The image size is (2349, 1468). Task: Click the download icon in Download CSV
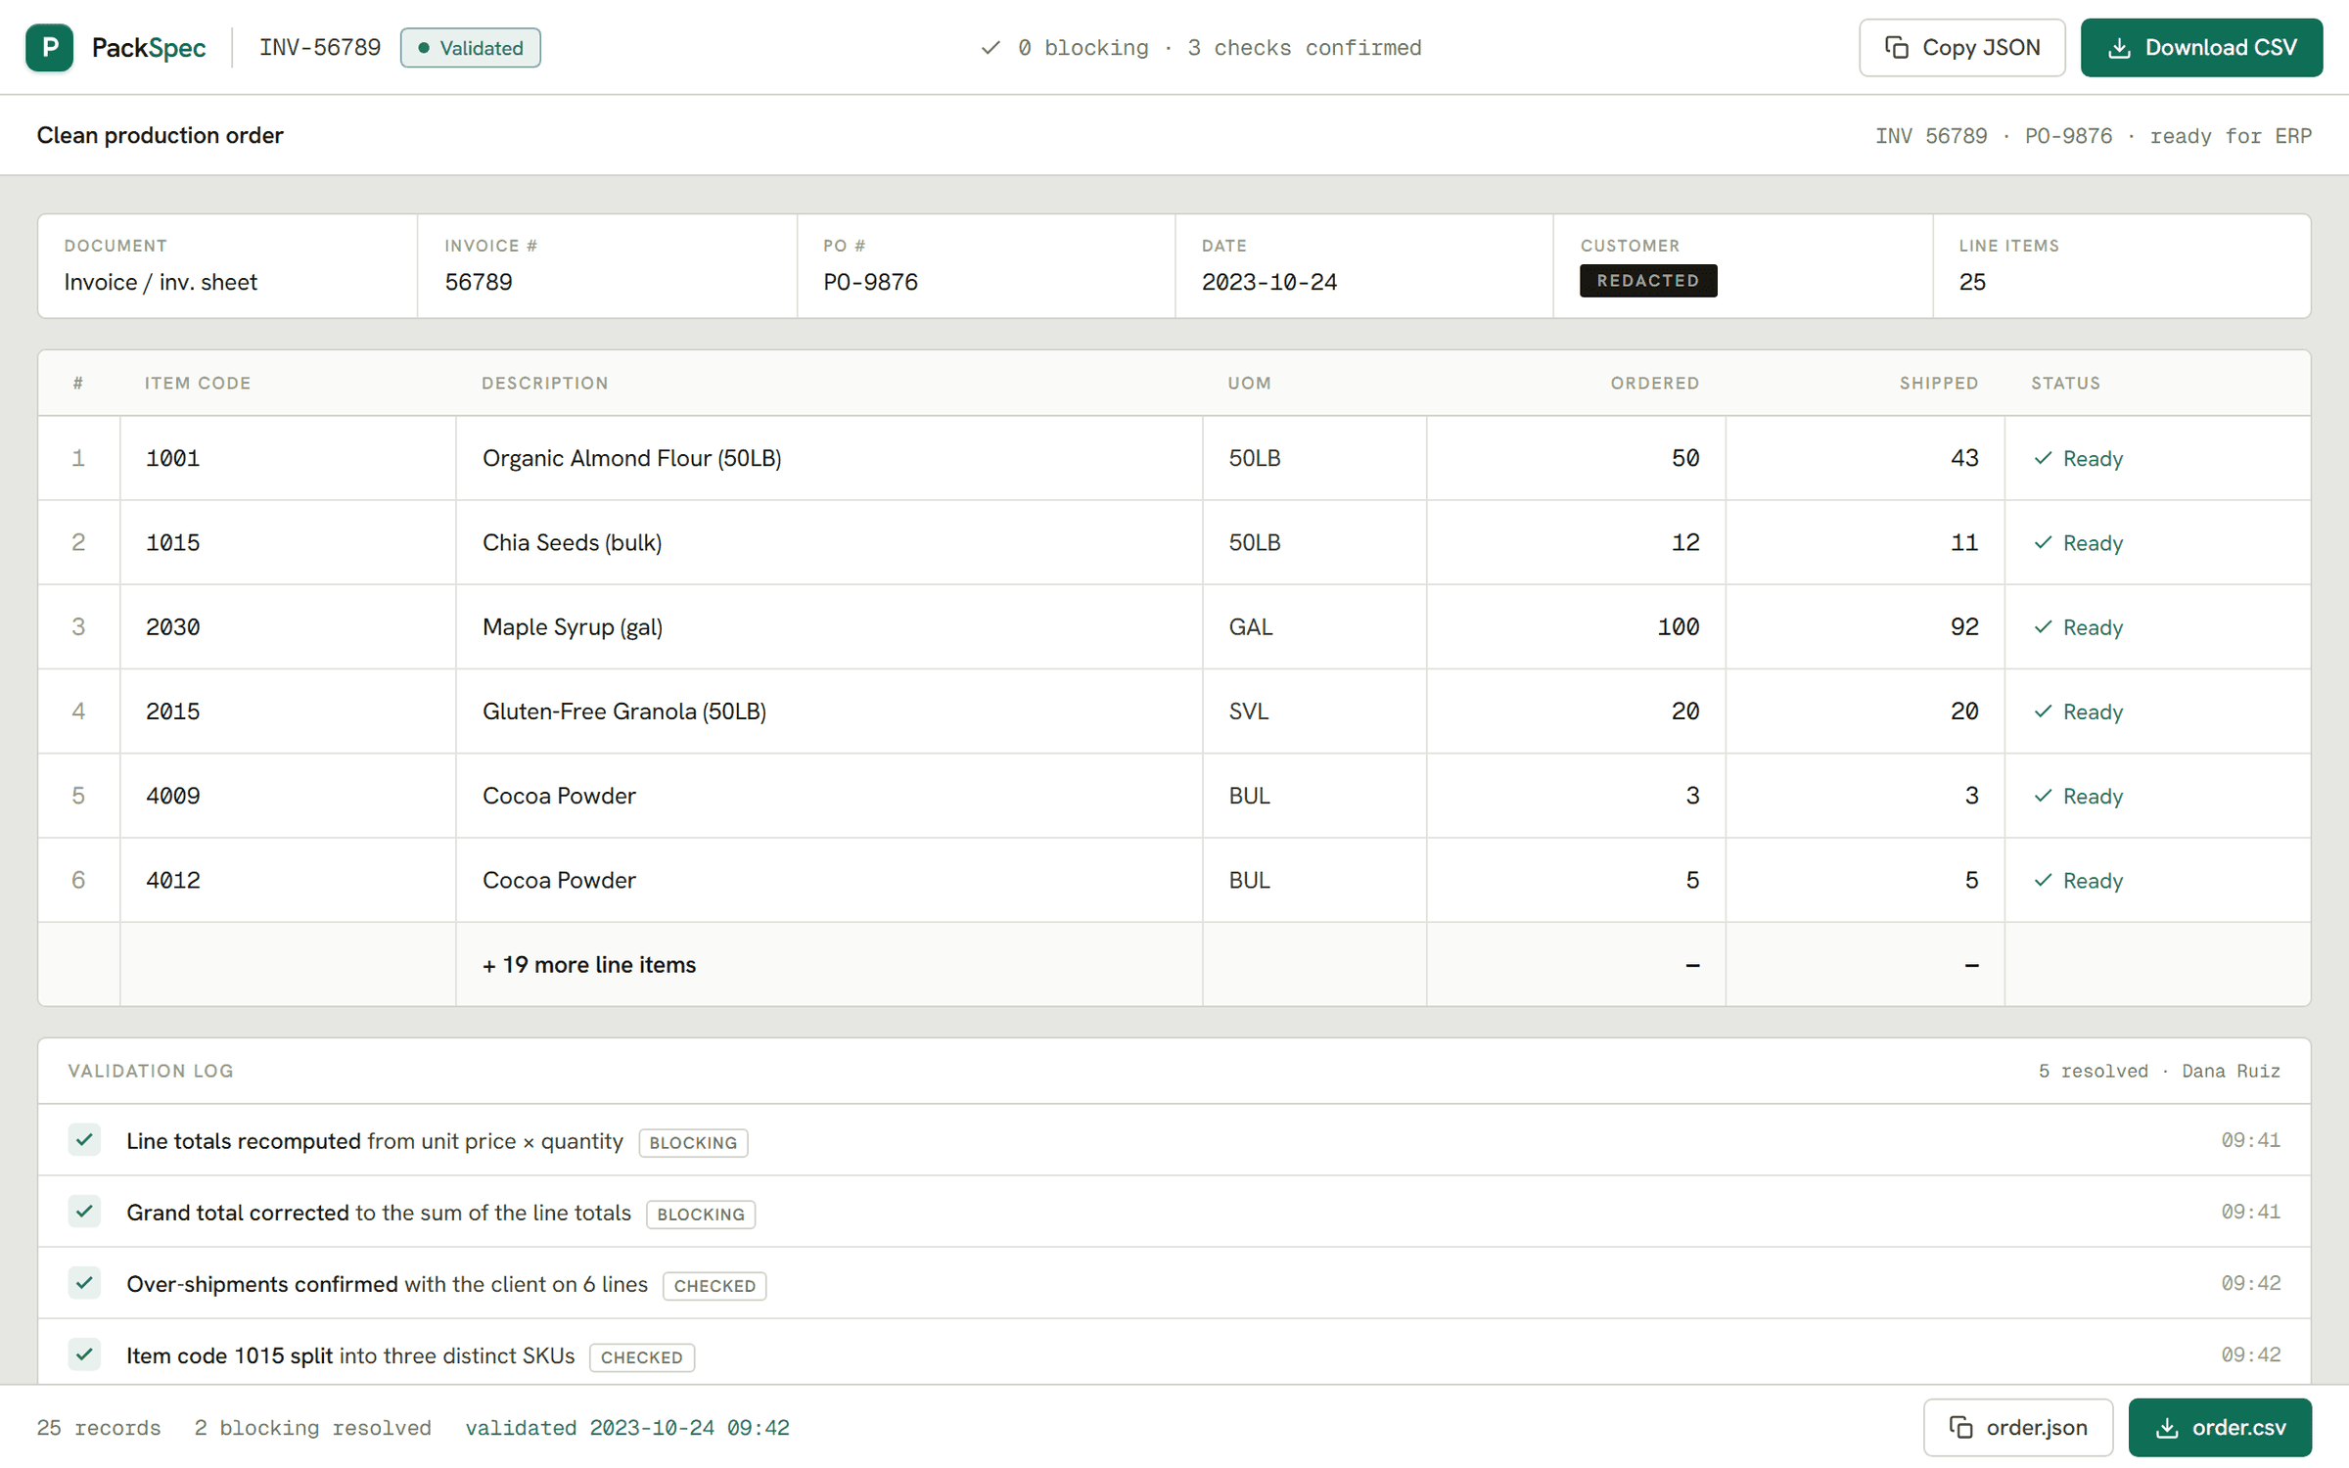(2119, 47)
